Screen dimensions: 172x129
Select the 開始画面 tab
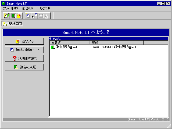point(12,24)
